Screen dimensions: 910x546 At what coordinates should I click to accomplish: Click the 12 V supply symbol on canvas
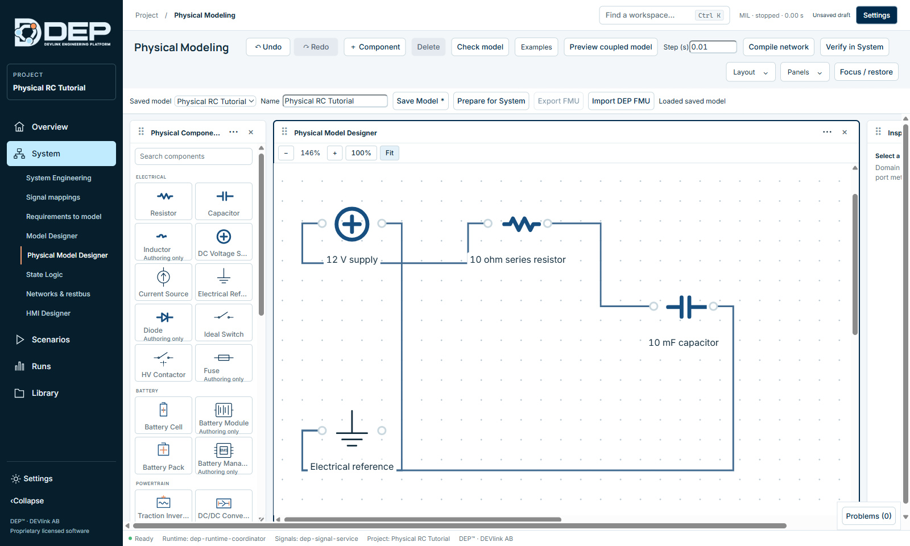(x=351, y=224)
